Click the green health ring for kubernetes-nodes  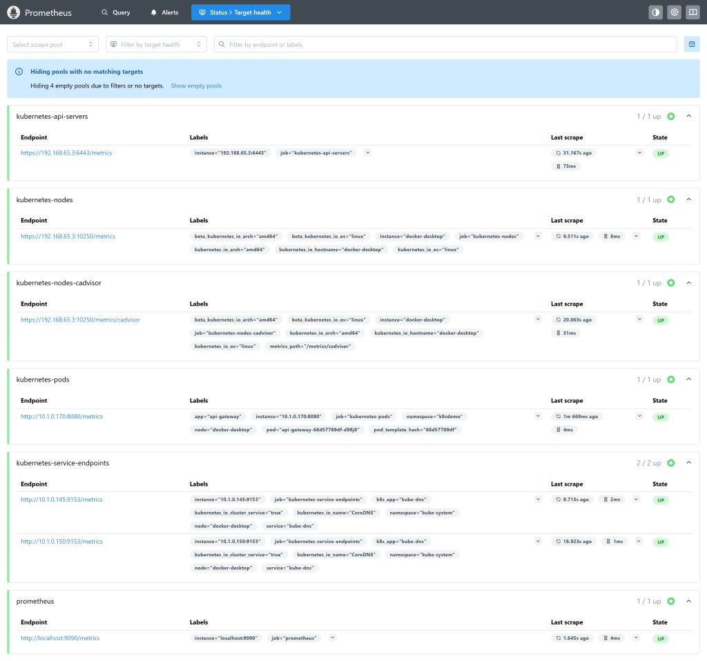(x=671, y=199)
